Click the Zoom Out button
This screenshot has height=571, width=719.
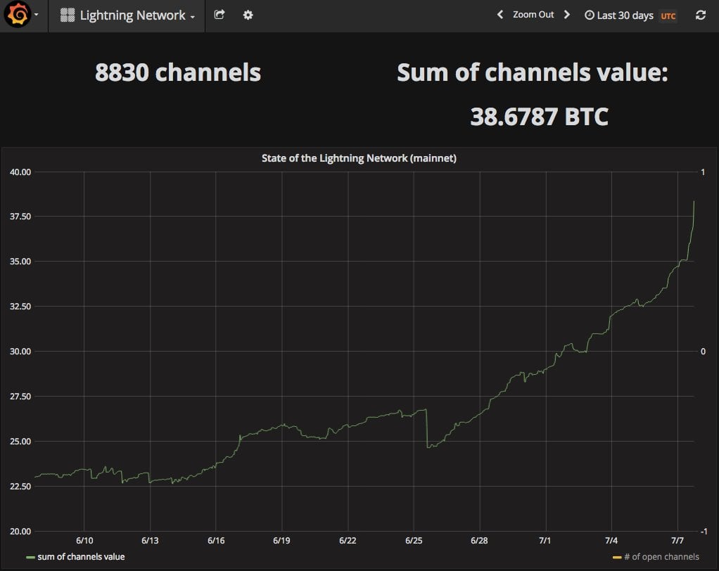pyautogui.click(x=533, y=15)
